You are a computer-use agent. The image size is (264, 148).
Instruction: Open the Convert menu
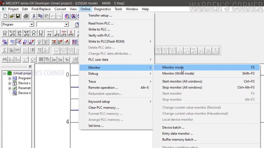click(x=60, y=9)
